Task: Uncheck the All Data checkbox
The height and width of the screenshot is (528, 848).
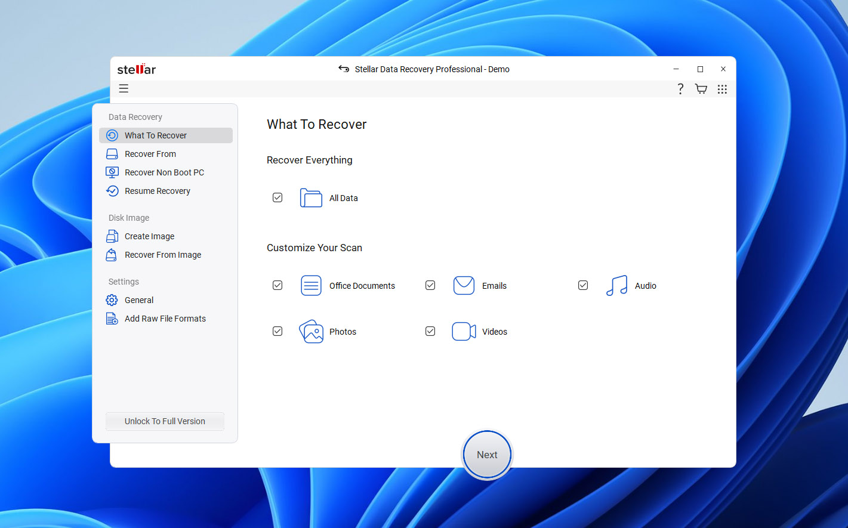Action: [x=277, y=197]
